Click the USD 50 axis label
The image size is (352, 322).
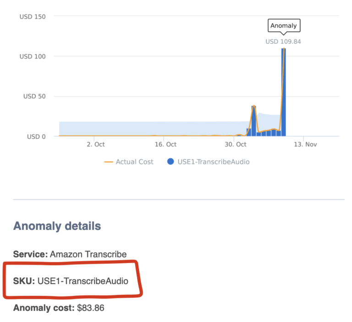tap(34, 96)
